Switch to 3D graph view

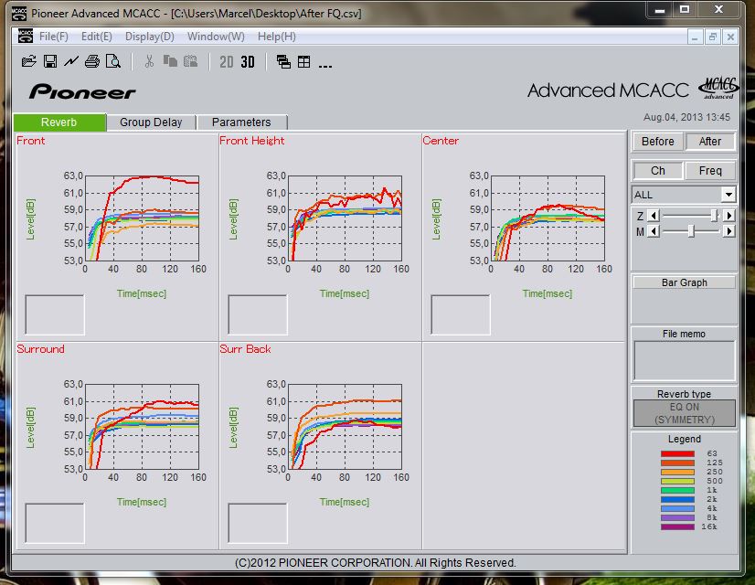pyautogui.click(x=248, y=61)
